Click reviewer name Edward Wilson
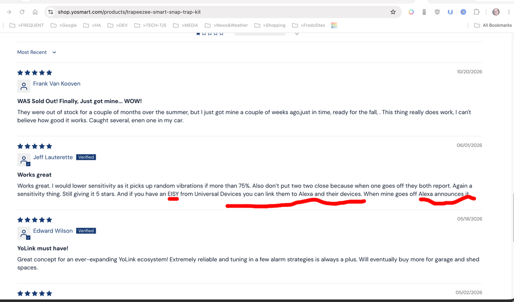Viewport: 514px width, 302px height. 53,231
